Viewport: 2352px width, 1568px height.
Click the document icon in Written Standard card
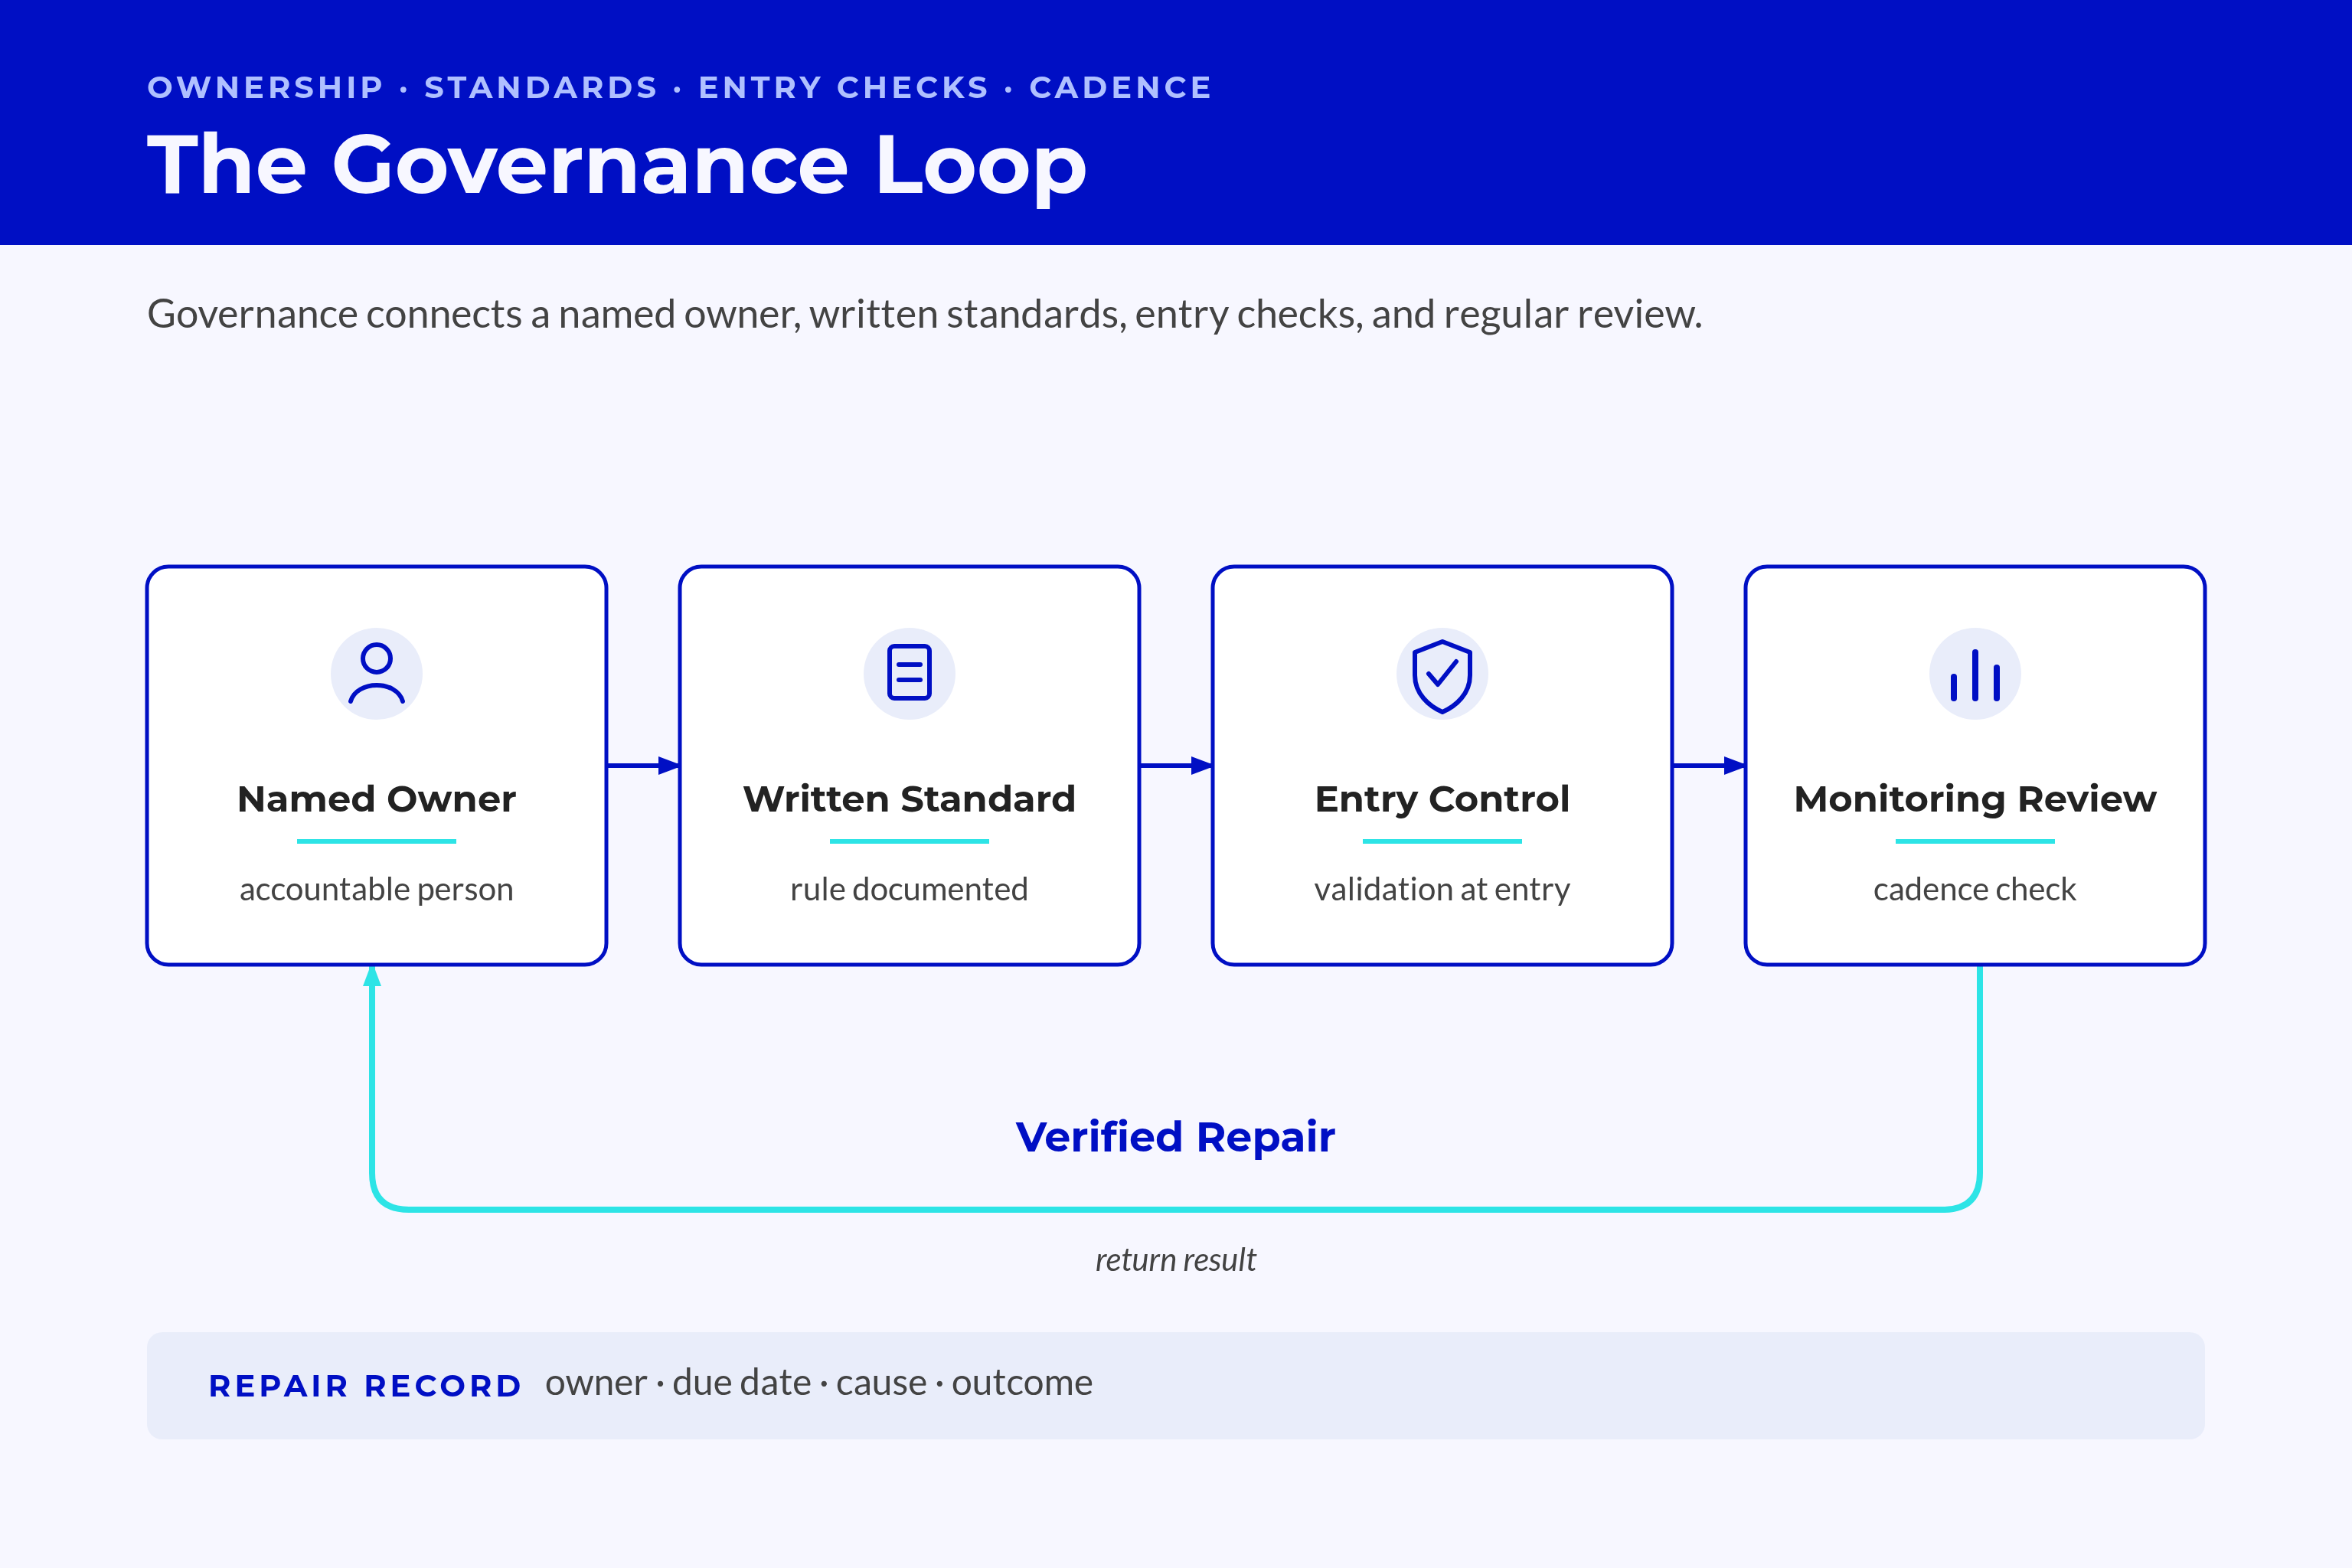click(909, 673)
